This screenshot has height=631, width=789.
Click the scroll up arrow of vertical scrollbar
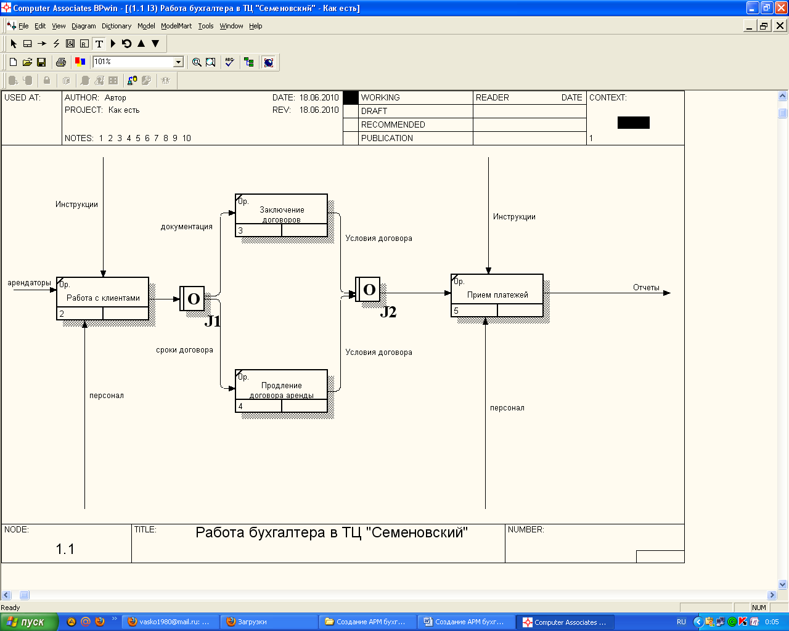783,96
